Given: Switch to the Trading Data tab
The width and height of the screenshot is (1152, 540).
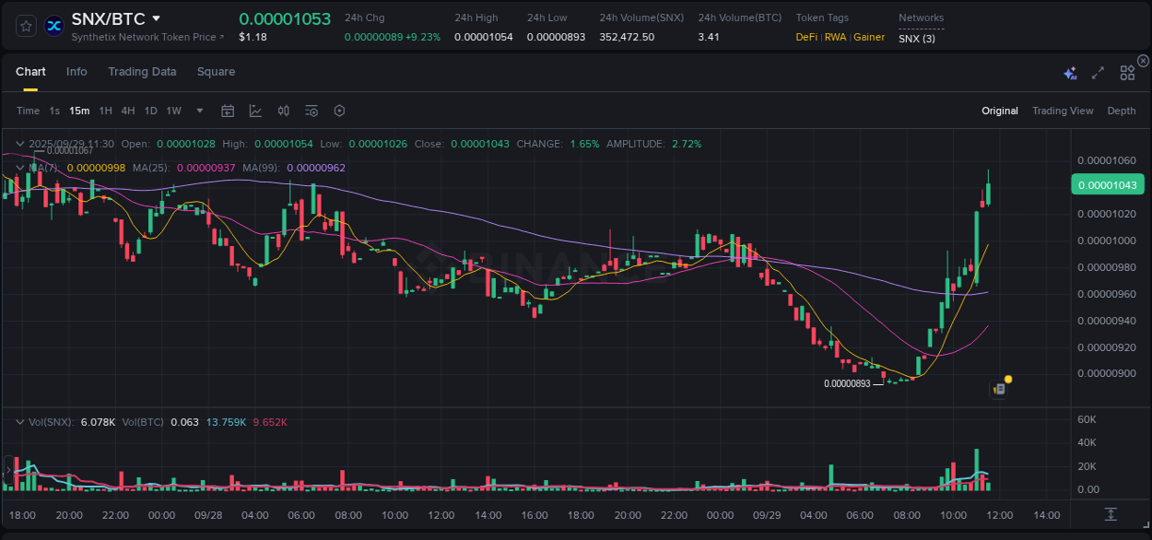Looking at the screenshot, I should tap(142, 72).
